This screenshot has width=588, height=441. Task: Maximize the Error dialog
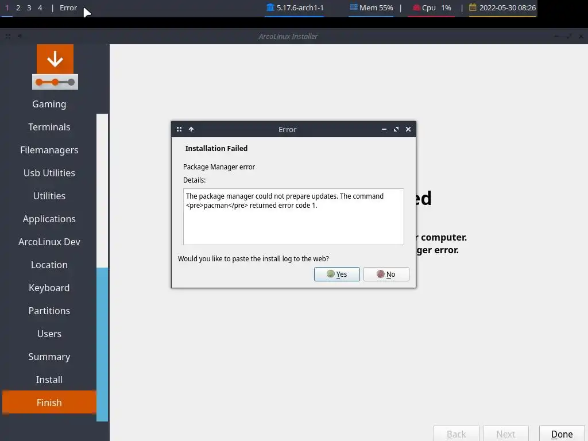tap(396, 129)
